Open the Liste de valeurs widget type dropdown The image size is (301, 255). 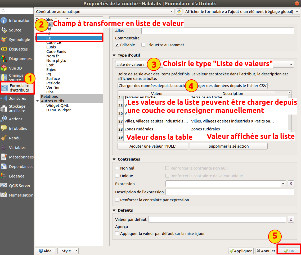(x=205, y=65)
